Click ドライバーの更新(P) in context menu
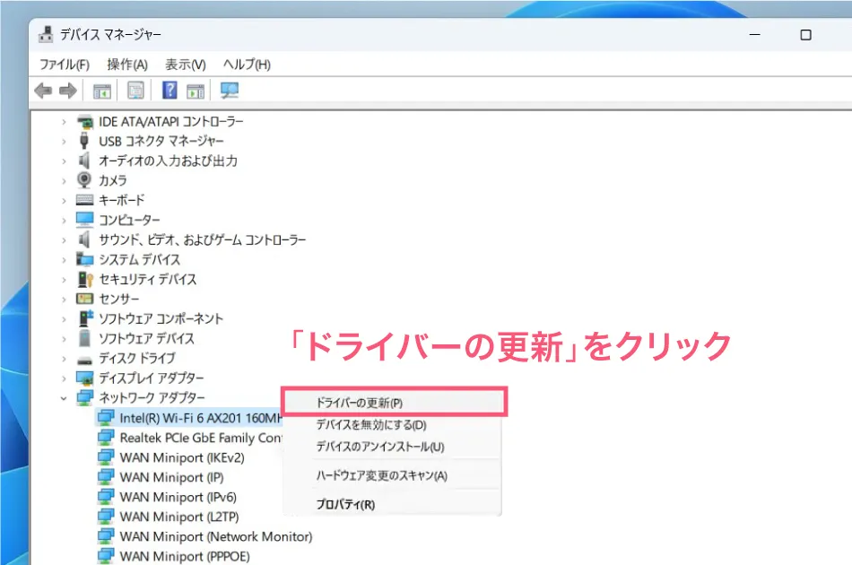852x565 pixels. (359, 402)
